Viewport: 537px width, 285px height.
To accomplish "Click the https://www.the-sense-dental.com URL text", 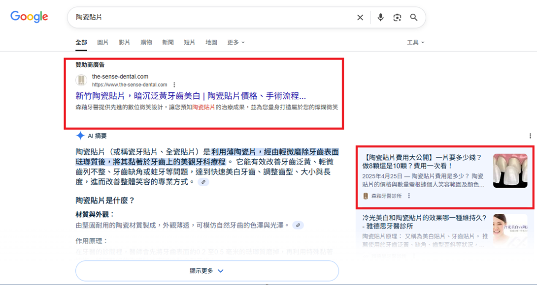I will pos(130,85).
